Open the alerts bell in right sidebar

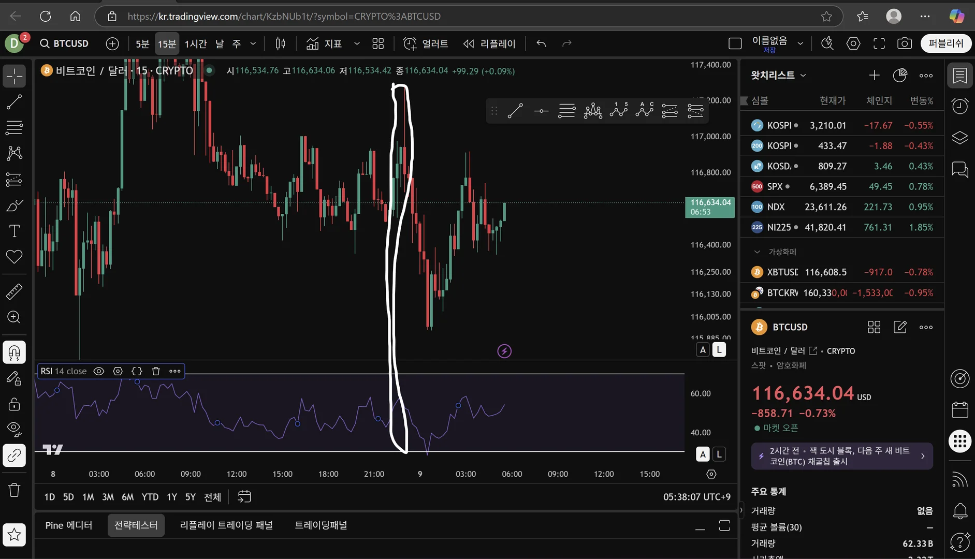tap(960, 511)
